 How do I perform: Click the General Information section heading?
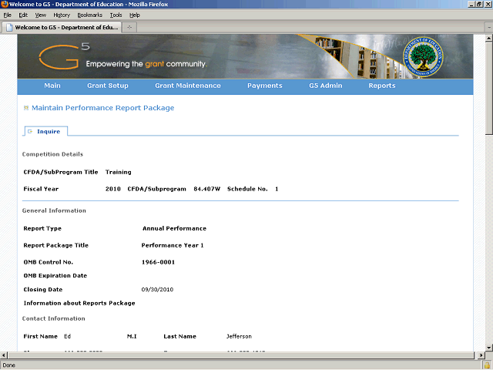[54, 210]
